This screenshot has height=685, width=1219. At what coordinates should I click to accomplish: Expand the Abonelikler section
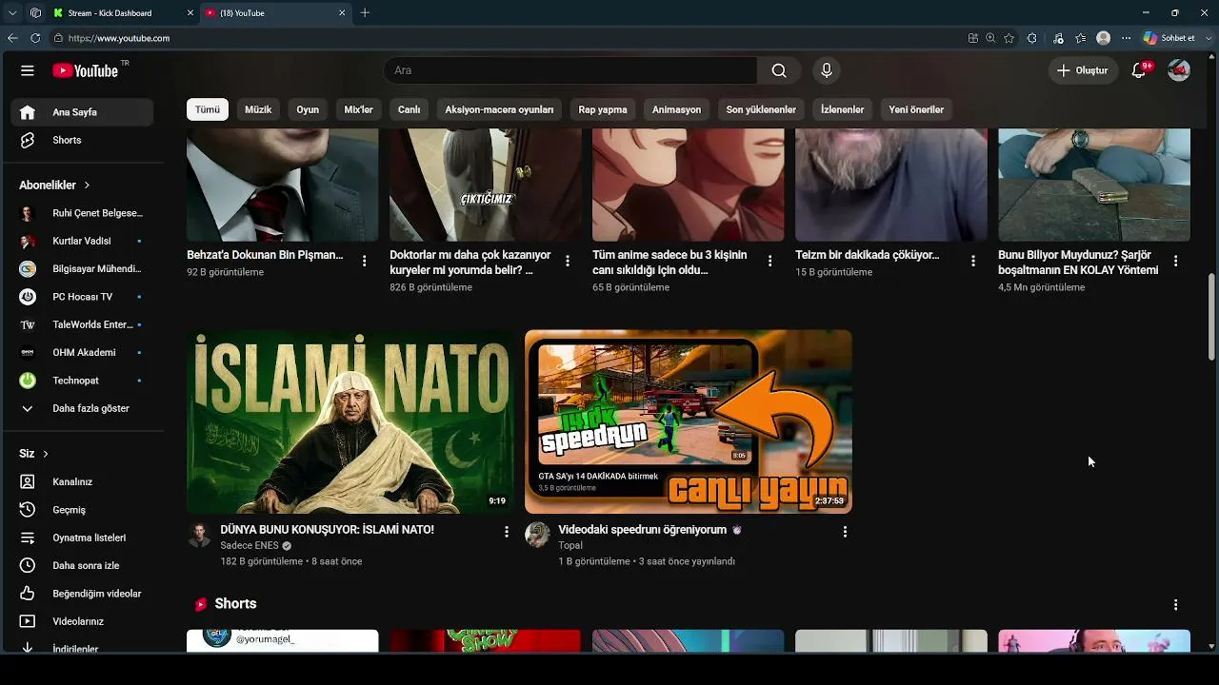tap(55, 186)
